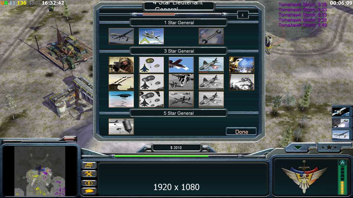
Task: Collapse the control bar with green arrow
Action: coord(298,148)
